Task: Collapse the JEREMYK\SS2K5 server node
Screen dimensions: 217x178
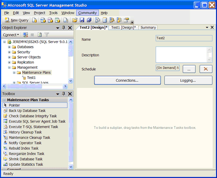Action: pos(4,42)
